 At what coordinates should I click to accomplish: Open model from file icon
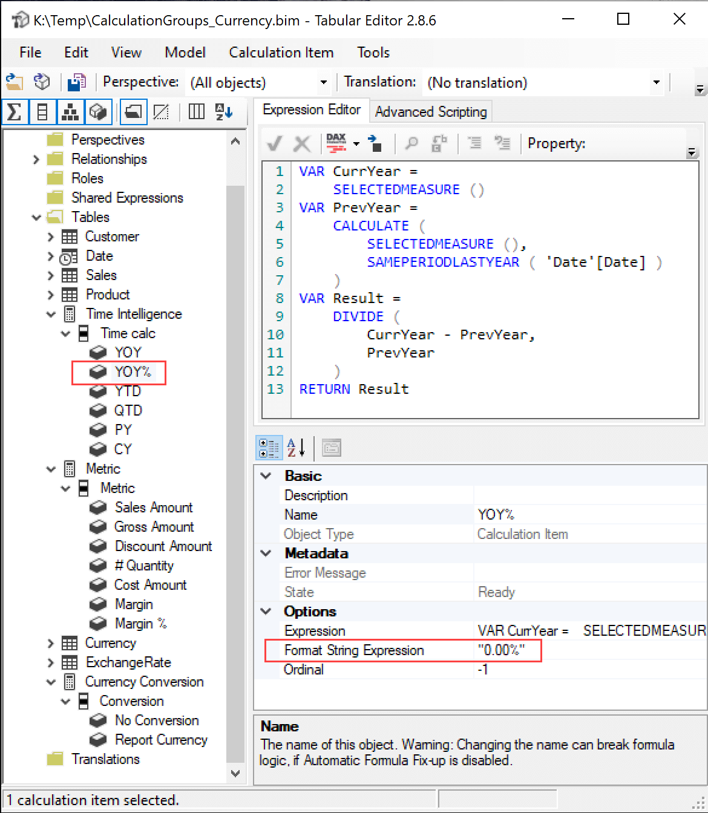point(14,82)
